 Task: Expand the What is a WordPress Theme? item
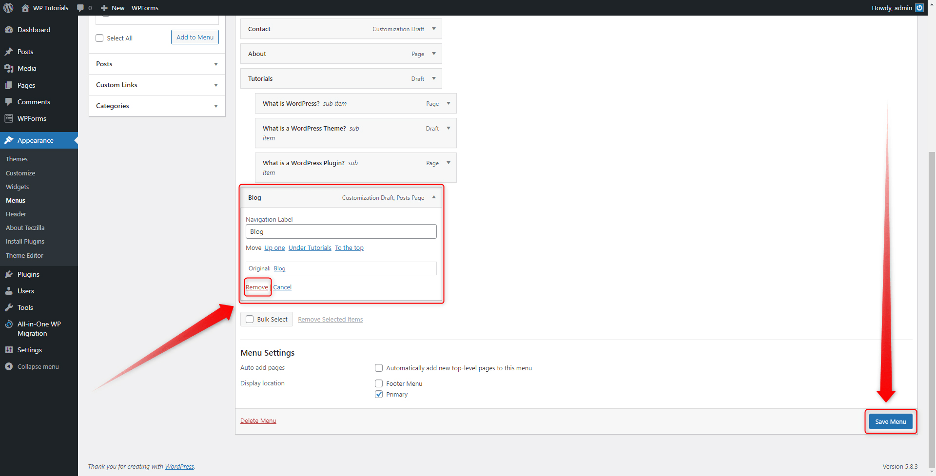[448, 128]
